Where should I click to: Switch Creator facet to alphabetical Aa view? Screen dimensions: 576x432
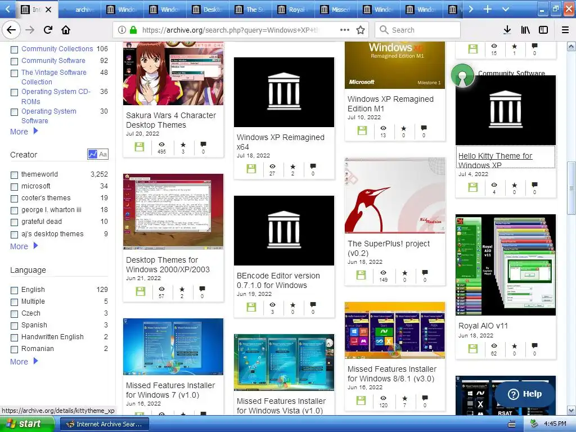103,154
